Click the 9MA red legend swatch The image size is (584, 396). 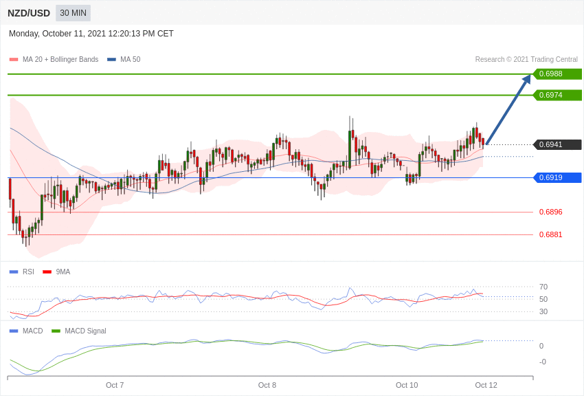point(47,272)
